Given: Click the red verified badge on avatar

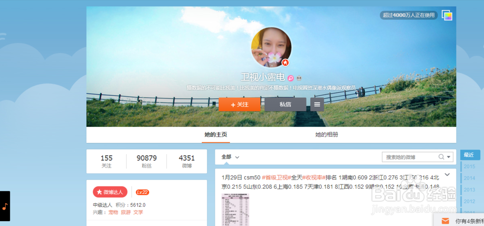Looking at the screenshot, I should click(286, 62).
